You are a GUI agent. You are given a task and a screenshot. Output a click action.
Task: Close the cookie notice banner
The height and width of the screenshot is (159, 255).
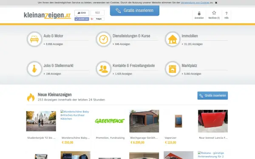[216, 3]
